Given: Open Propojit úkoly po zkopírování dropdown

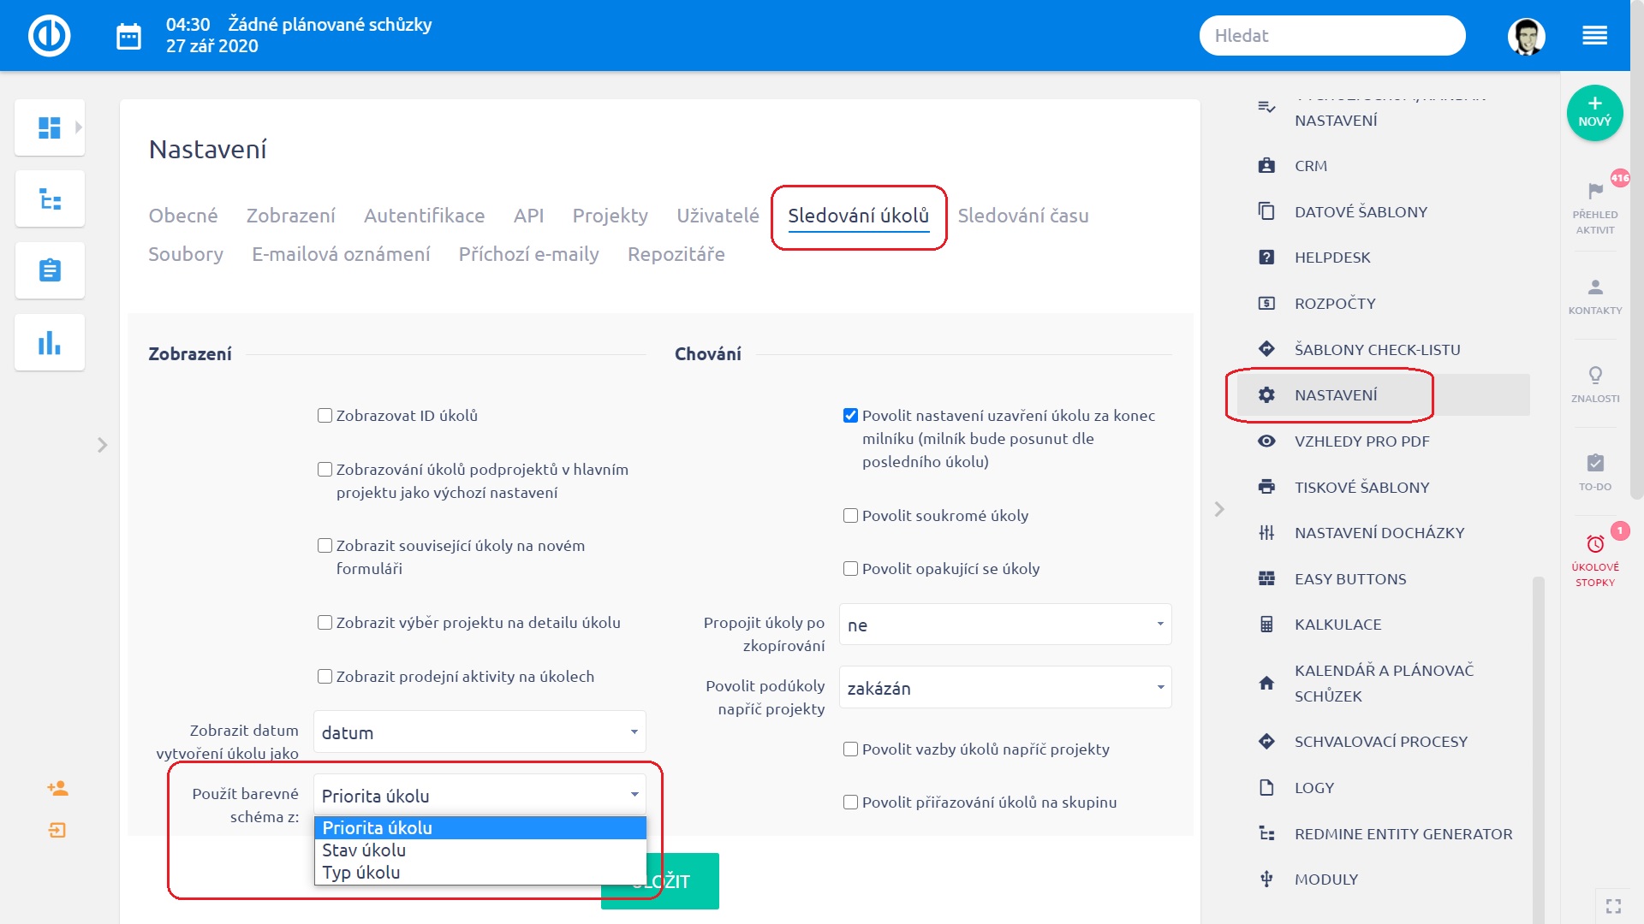Looking at the screenshot, I should [x=1004, y=625].
